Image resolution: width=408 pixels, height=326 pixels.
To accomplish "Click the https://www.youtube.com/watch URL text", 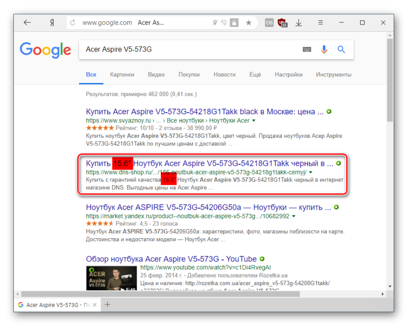I will (206, 267).
